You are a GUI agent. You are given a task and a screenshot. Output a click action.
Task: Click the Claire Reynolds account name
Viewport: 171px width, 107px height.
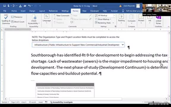coord(129,6)
